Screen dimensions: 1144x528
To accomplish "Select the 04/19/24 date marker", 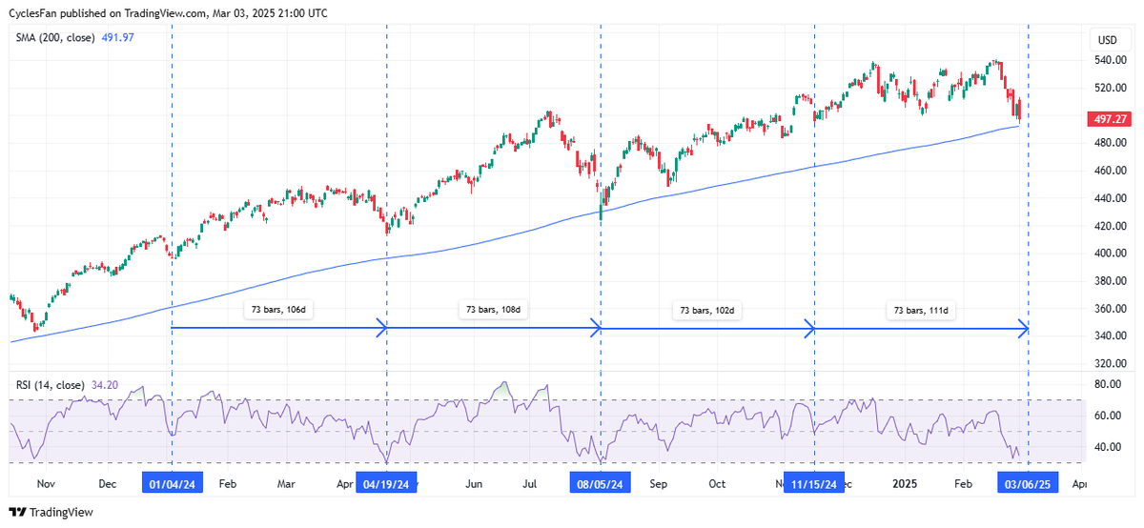I will pyautogui.click(x=386, y=484).
